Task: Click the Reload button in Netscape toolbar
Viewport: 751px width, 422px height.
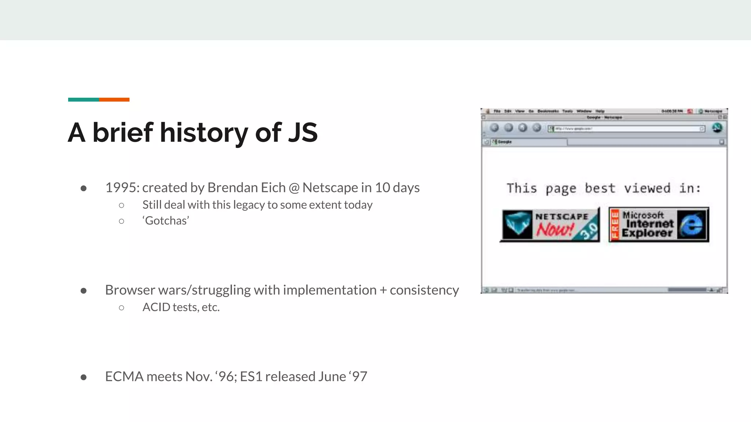Action: point(523,127)
